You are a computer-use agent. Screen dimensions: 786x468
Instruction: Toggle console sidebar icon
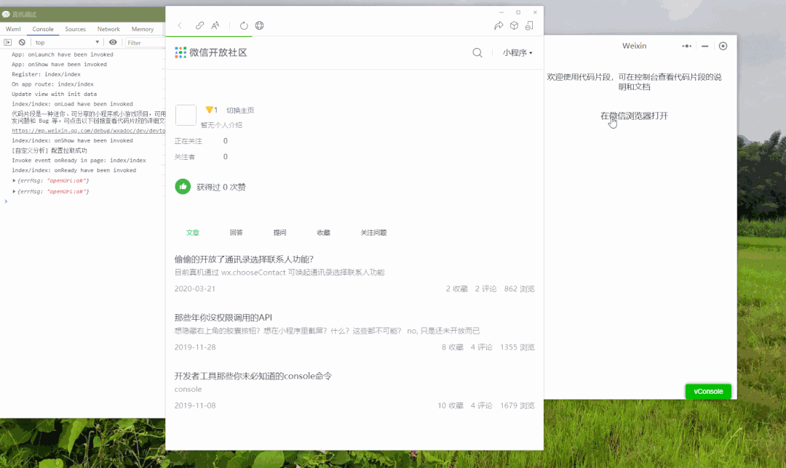point(7,43)
